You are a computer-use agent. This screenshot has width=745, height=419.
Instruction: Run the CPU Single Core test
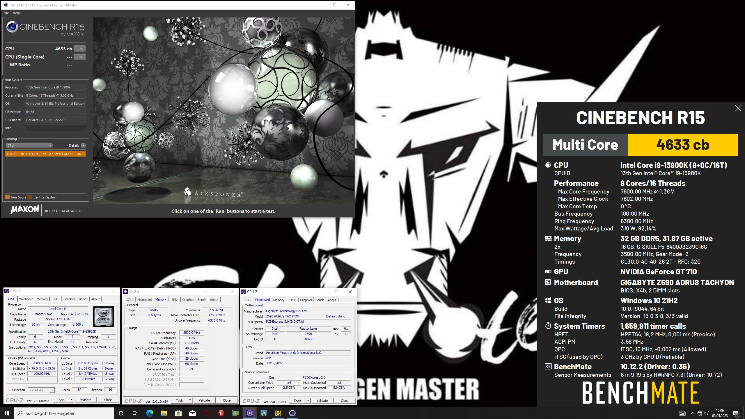point(79,57)
